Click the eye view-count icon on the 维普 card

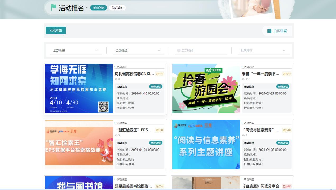pos(243,79)
